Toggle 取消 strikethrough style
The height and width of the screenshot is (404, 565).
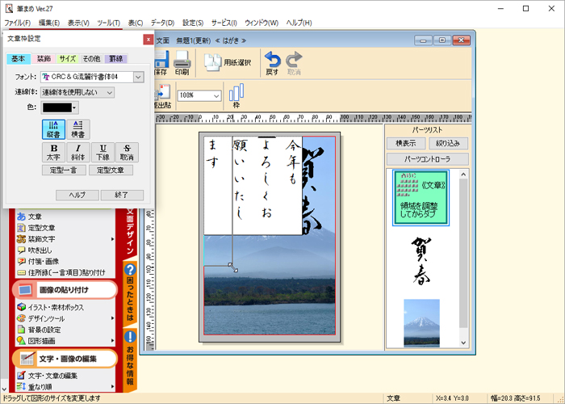click(128, 152)
